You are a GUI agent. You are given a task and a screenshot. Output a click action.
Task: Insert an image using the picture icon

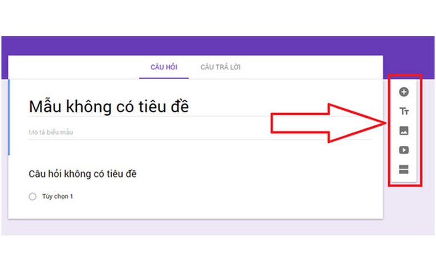click(x=404, y=130)
